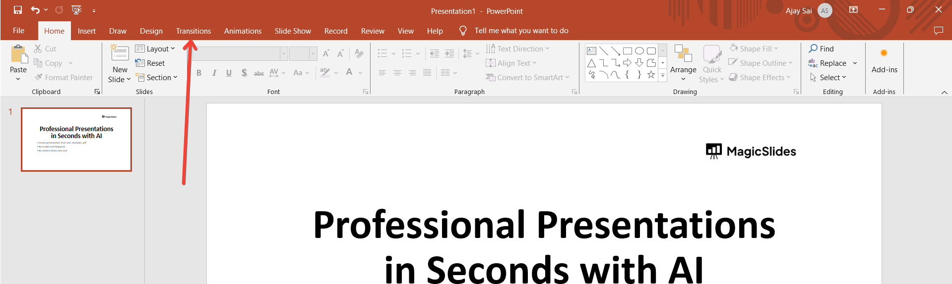The height and width of the screenshot is (284, 952).
Task: Click Change Case Aa icon
Action: pos(298,73)
